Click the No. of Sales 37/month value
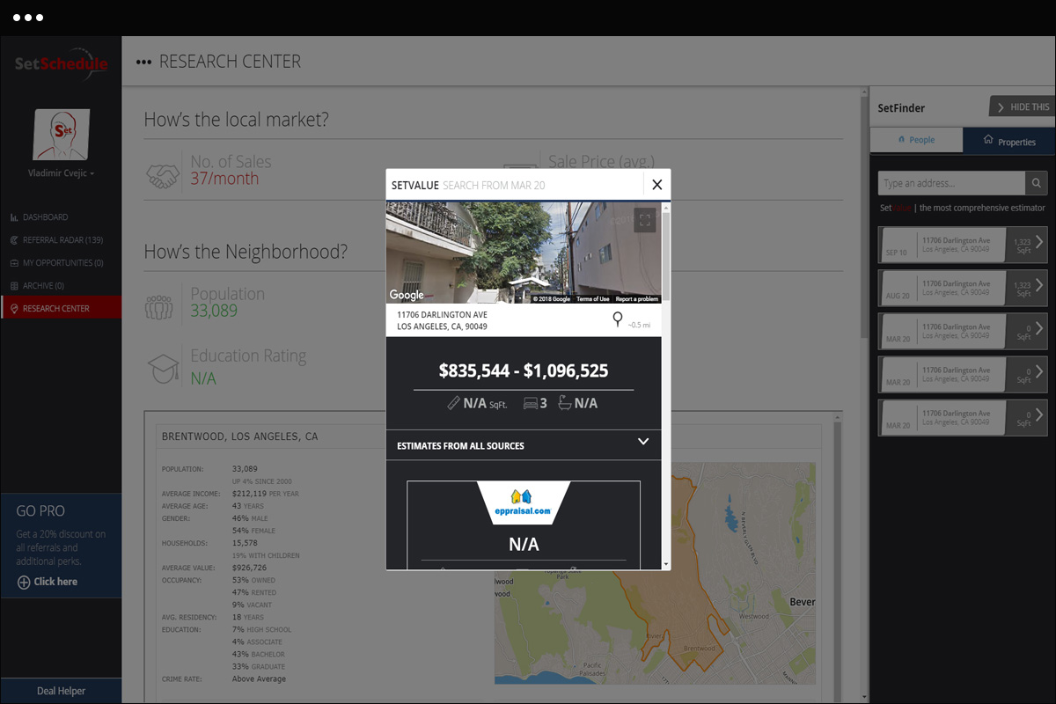This screenshot has height=704, width=1056. click(x=224, y=179)
